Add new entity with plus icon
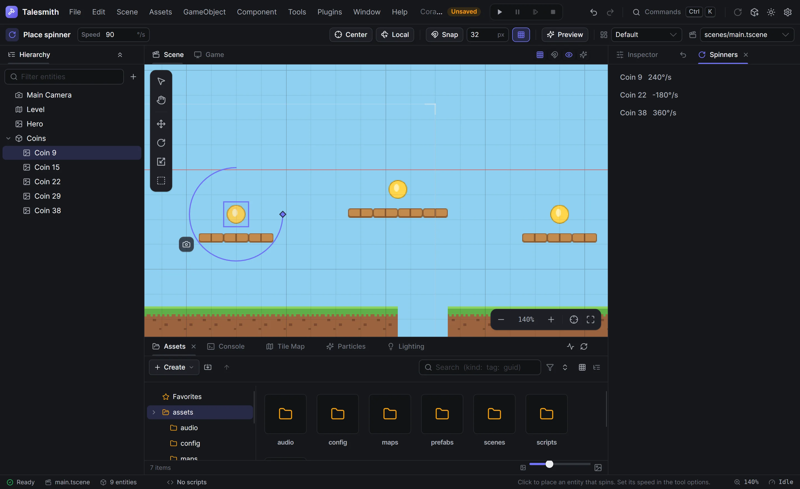 point(133,77)
